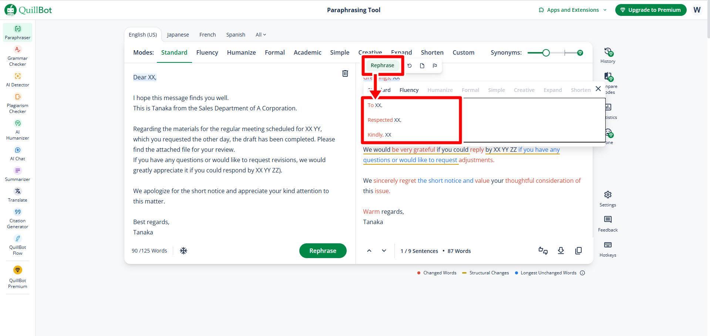Open Grammar Checker from sidebar
Viewport: 710px width, 336px height.
click(17, 56)
